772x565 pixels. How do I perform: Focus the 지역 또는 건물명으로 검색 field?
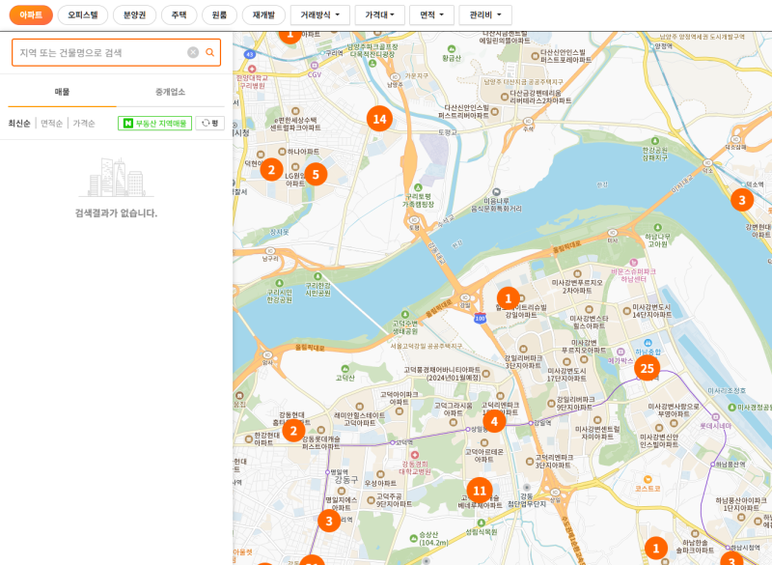click(x=101, y=53)
